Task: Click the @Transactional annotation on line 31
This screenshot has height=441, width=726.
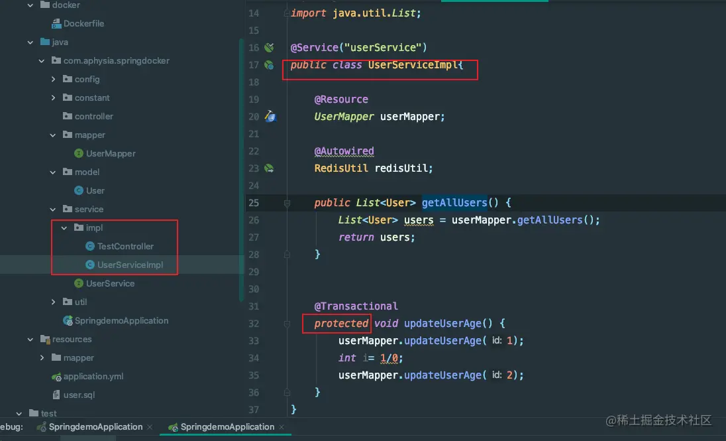Action: [356, 306]
